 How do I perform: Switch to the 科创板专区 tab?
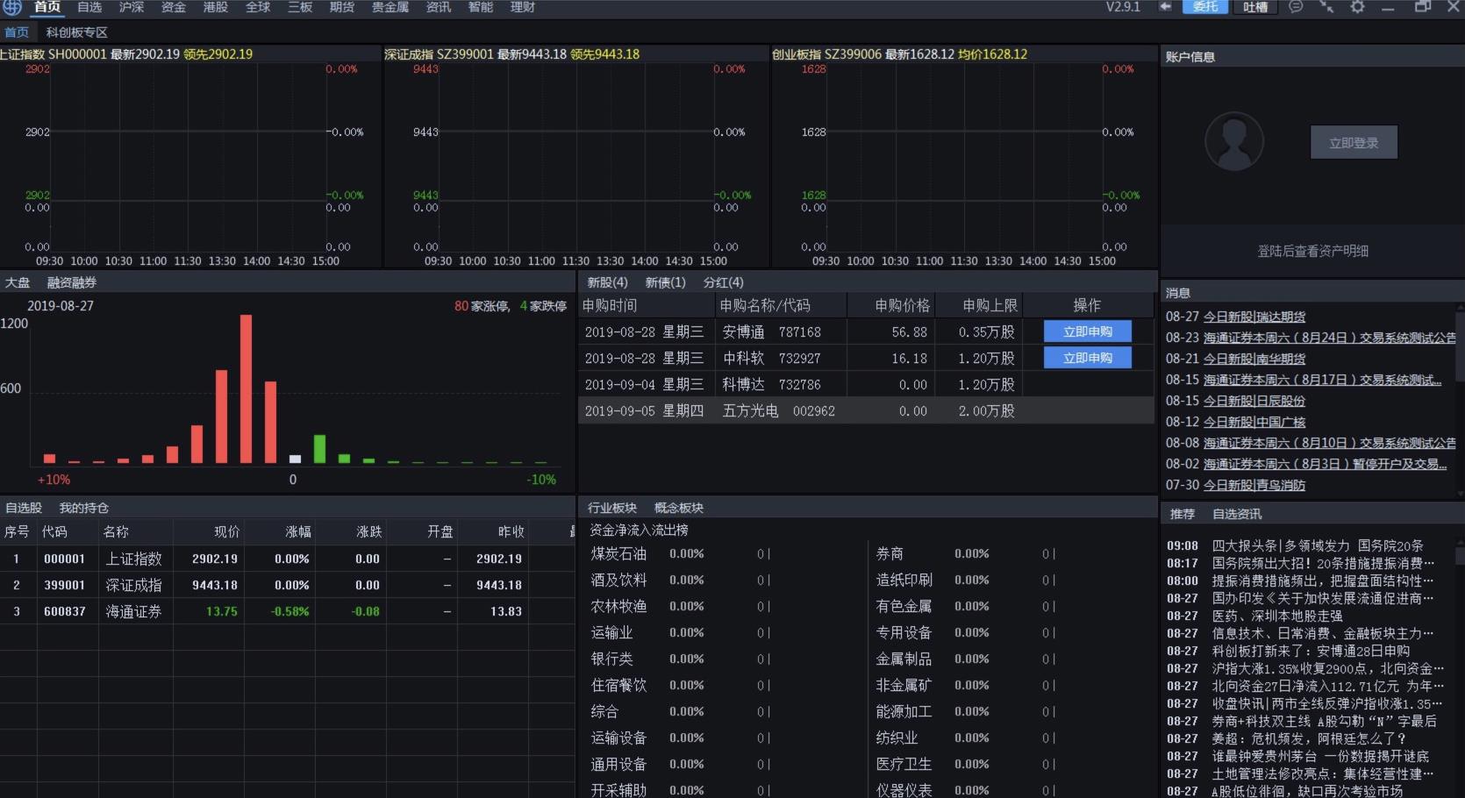click(77, 32)
